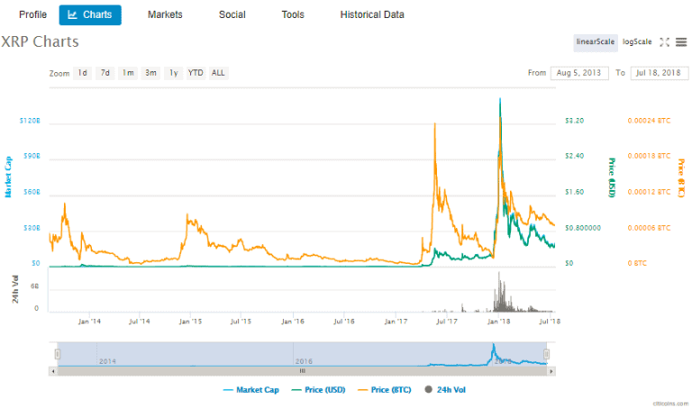Toggle fullscreen chart icon

coord(664,42)
